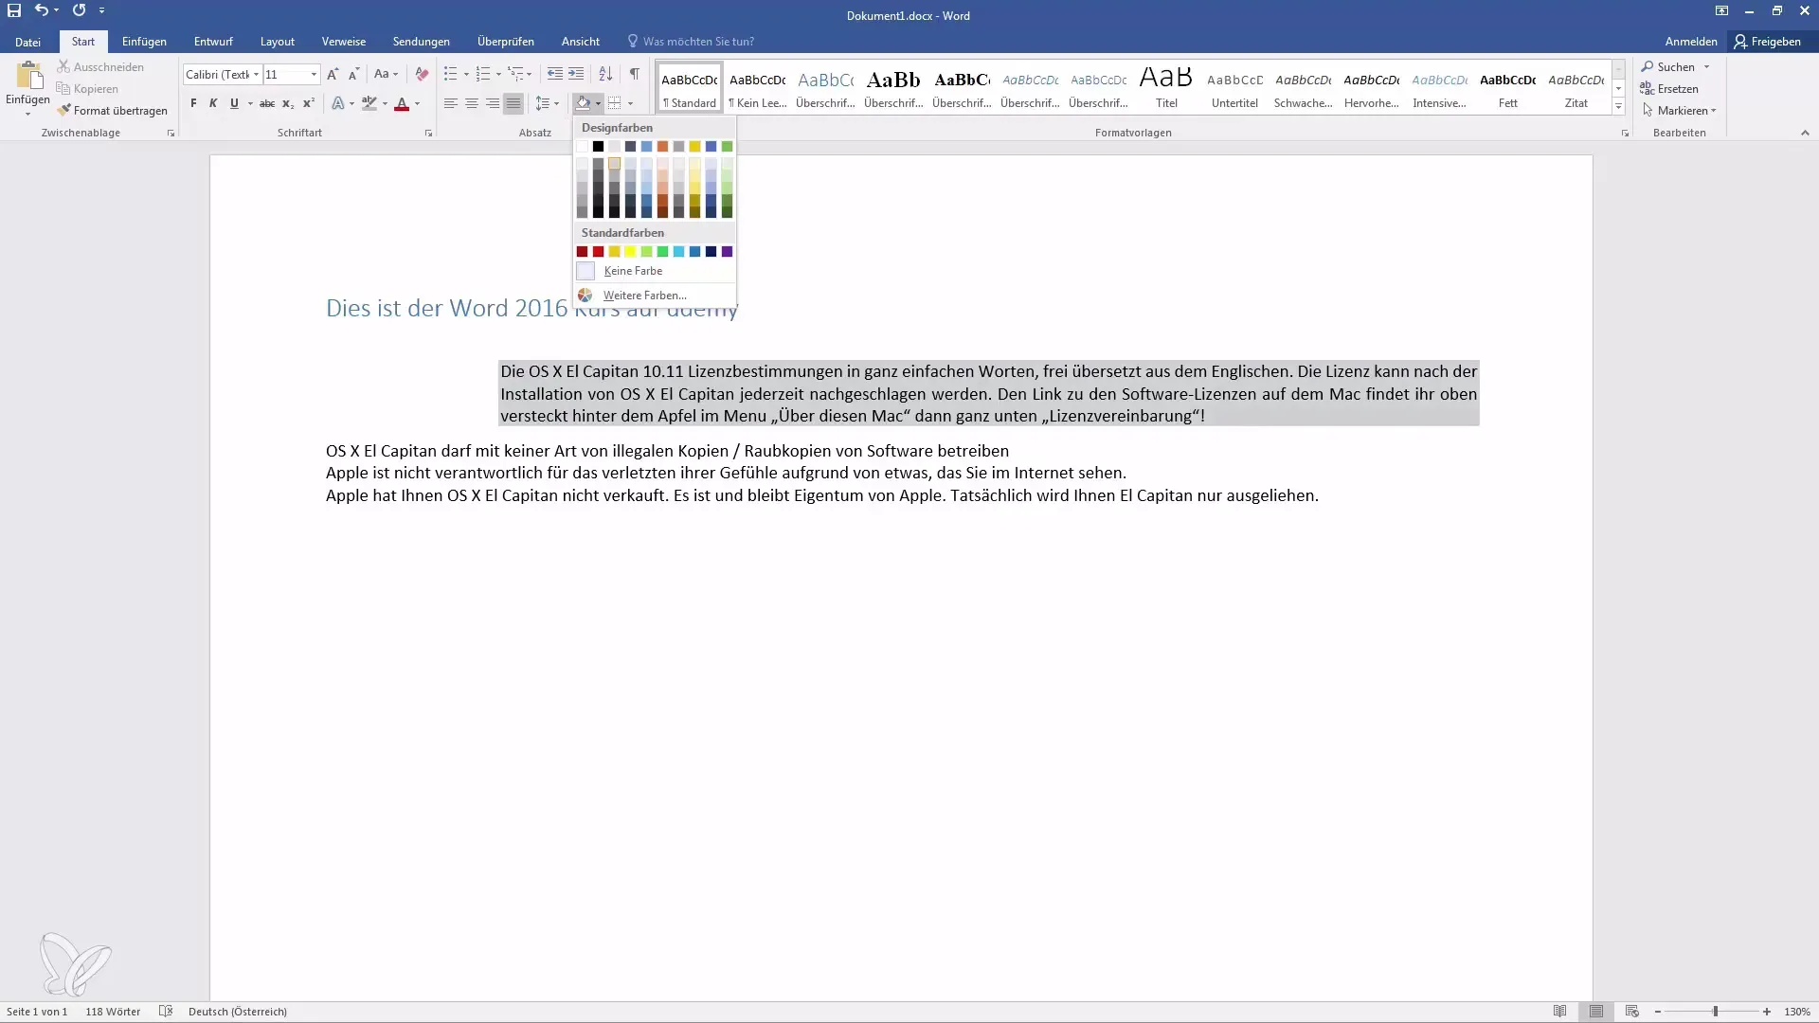Open the Ansicht tab
This screenshot has height=1023, width=1819.
580,42
